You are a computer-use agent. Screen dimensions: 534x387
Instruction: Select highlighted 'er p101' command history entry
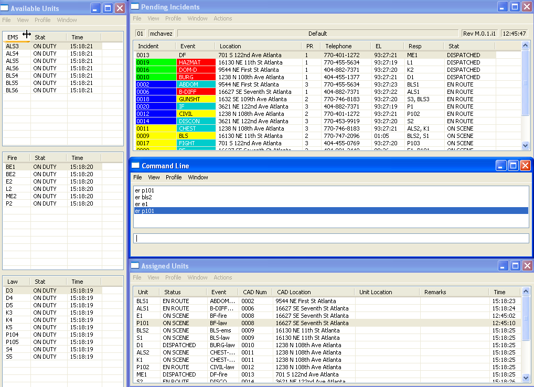tap(330, 211)
